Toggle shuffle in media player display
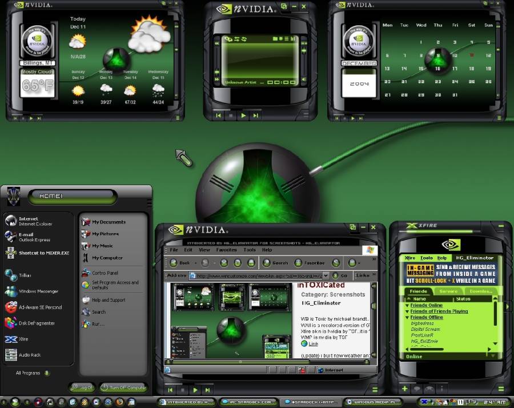The height and width of the screenshot is (408, 514). tap(236, 39)
